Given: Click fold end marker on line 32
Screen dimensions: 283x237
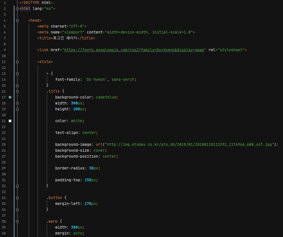Looking at the screenshot, I should [x=17, y=186].
